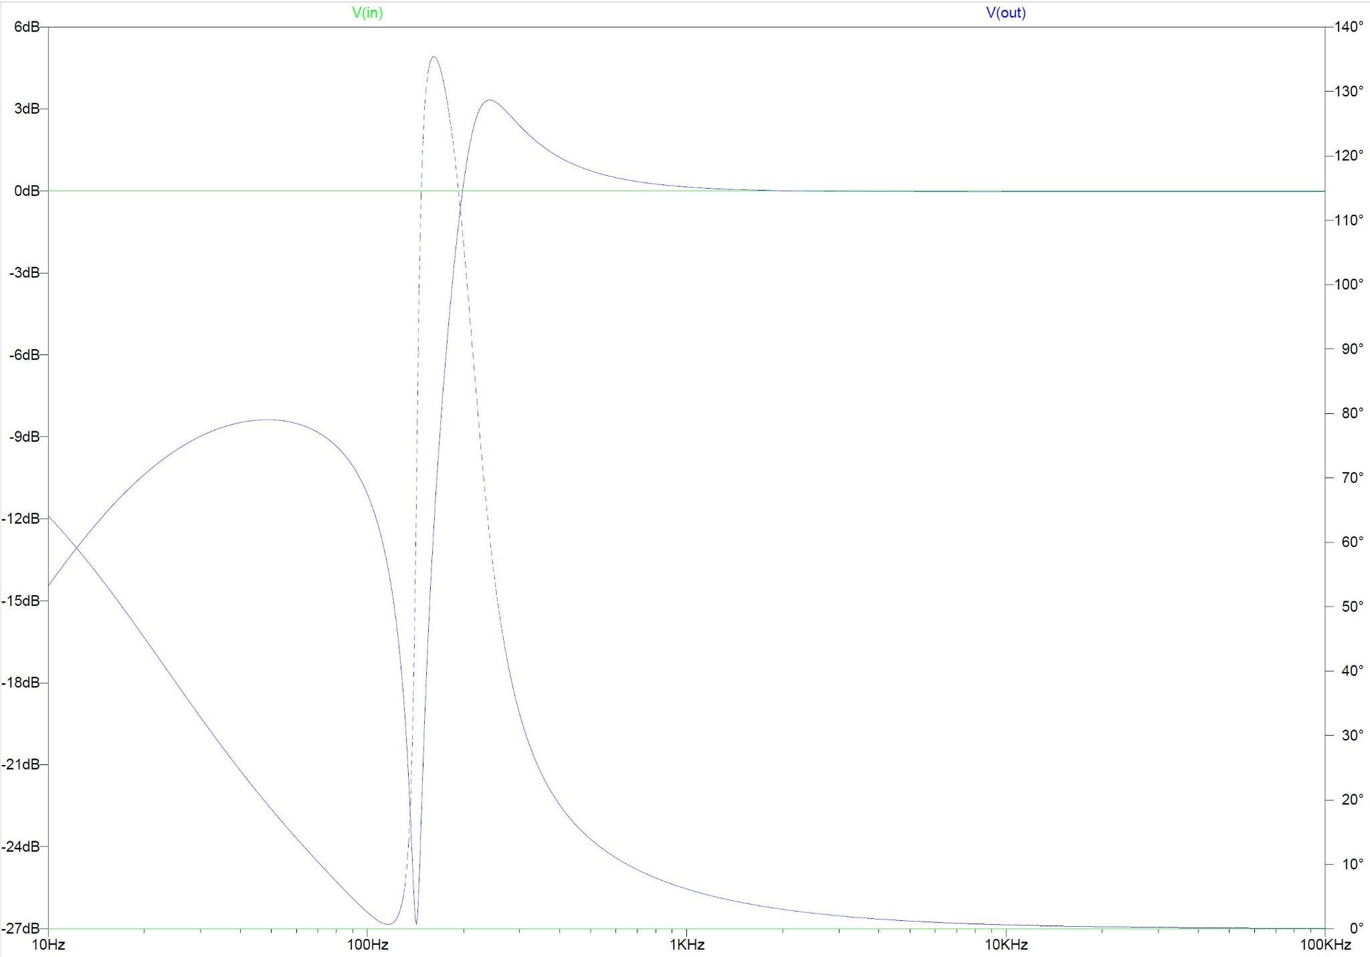1370x957 pixels.
Task: Click the 120° phase axis label
Action: [1349, 156]
